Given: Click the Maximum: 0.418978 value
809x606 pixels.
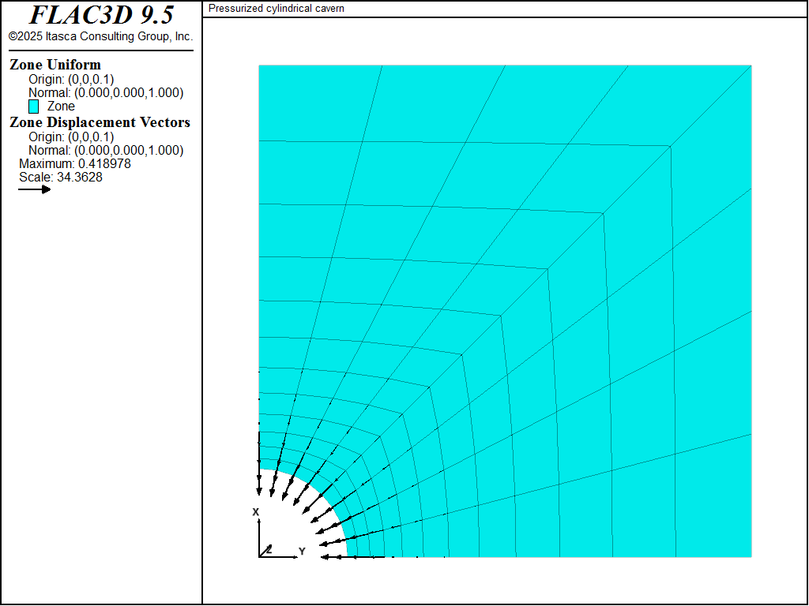Looking at the screenshot, I should [x=75, y=164].
